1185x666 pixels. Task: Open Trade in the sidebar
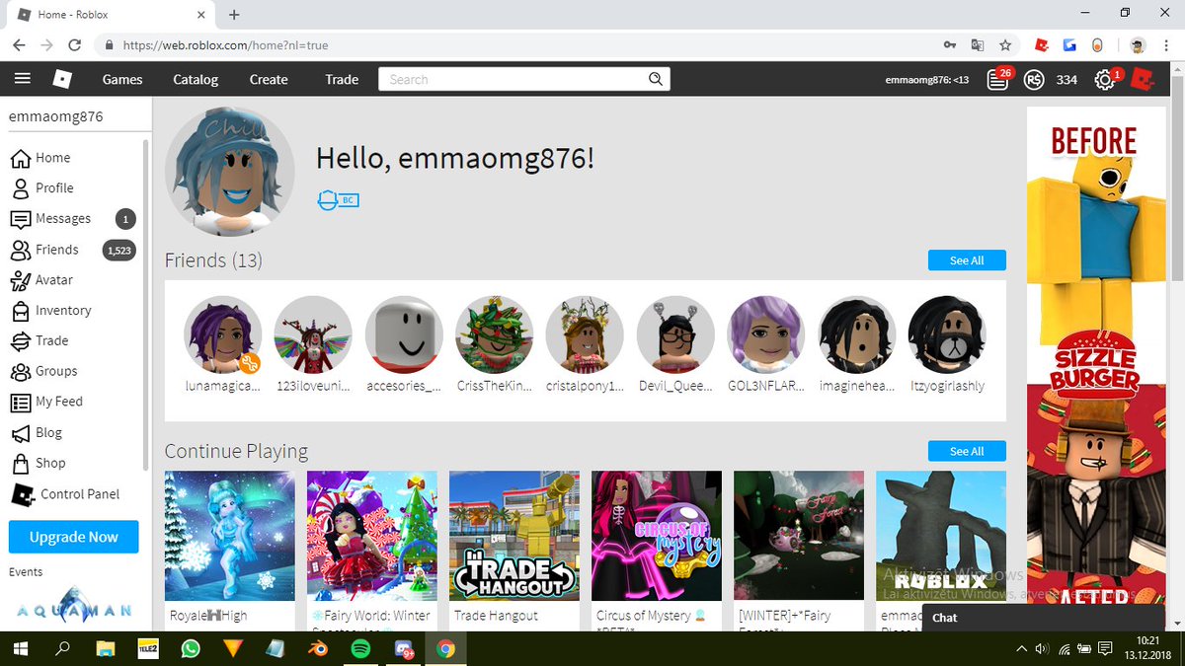coord(39,340)
